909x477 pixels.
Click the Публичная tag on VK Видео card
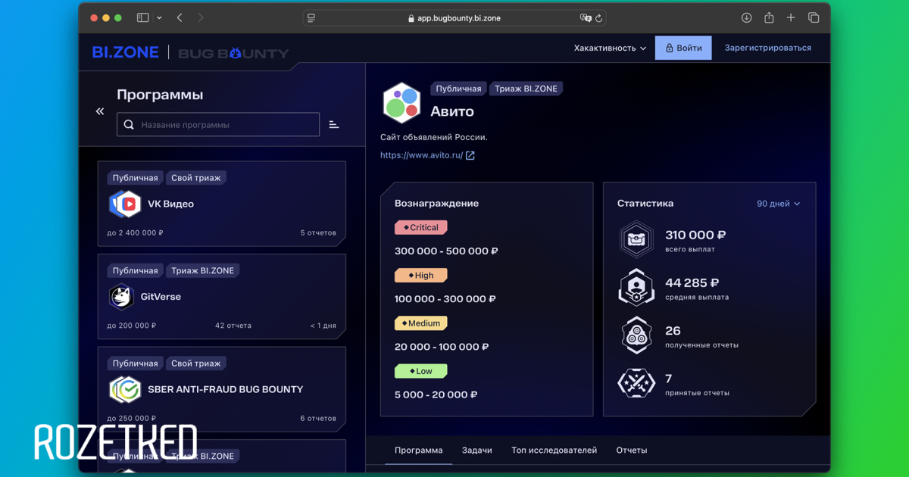pyautogui.click(x=135, y=178)
